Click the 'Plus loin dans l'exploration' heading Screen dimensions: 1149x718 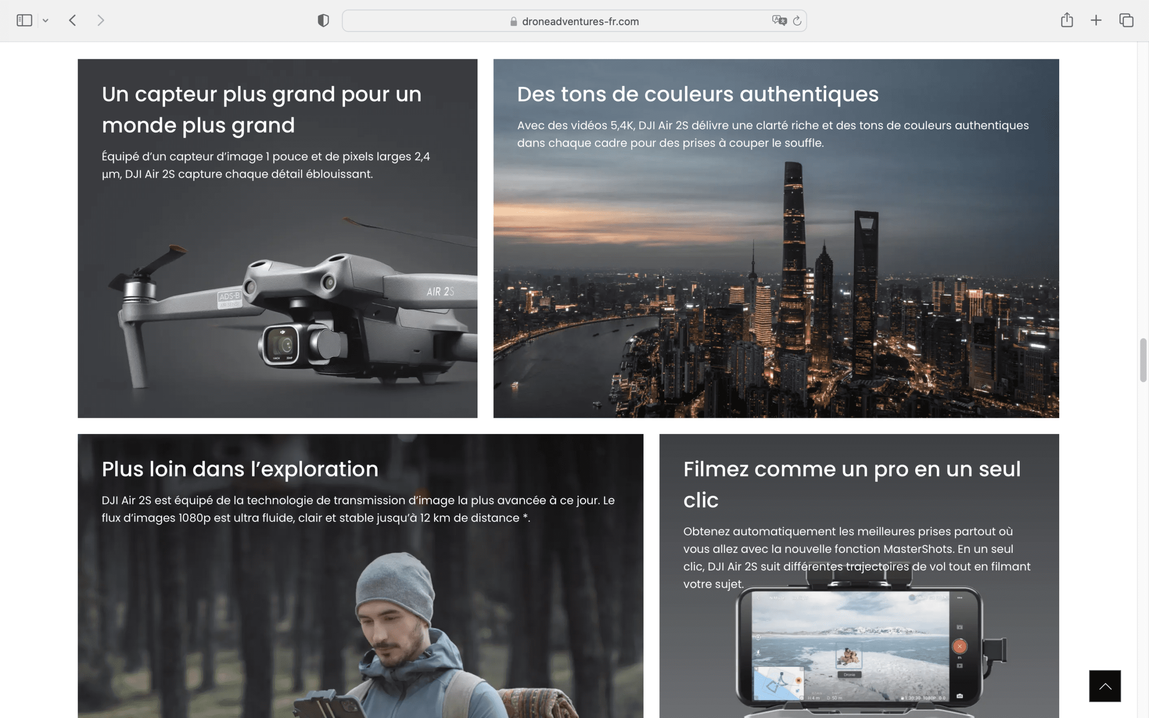[240, 469]
